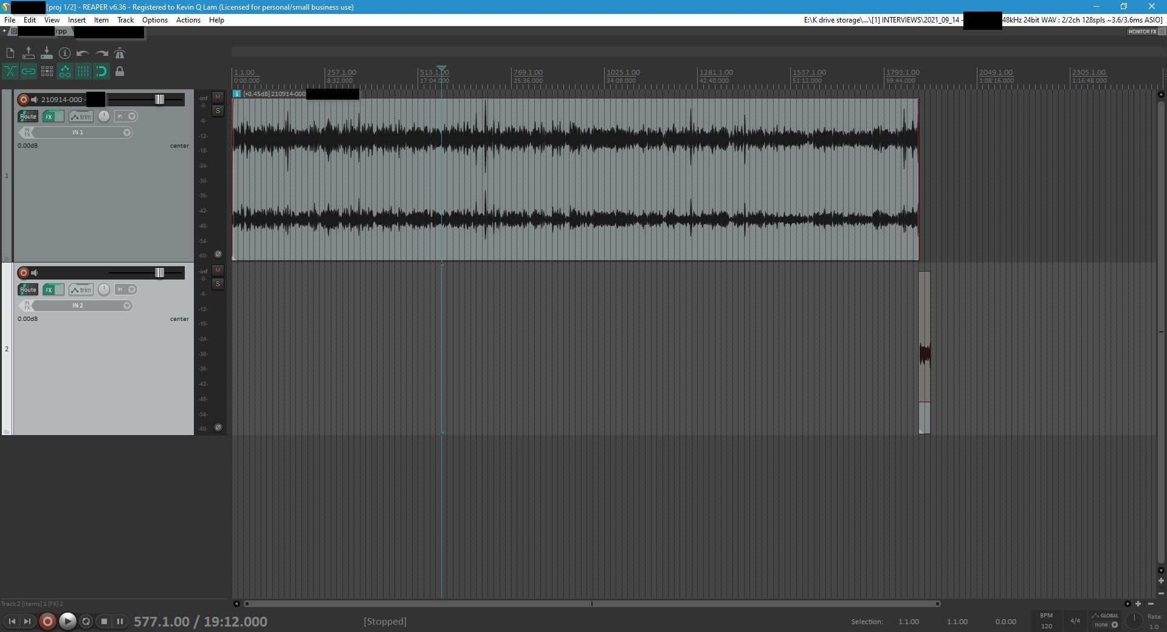
Task: Toggle snapping (magnet icon)
Action: click(102, 72)
